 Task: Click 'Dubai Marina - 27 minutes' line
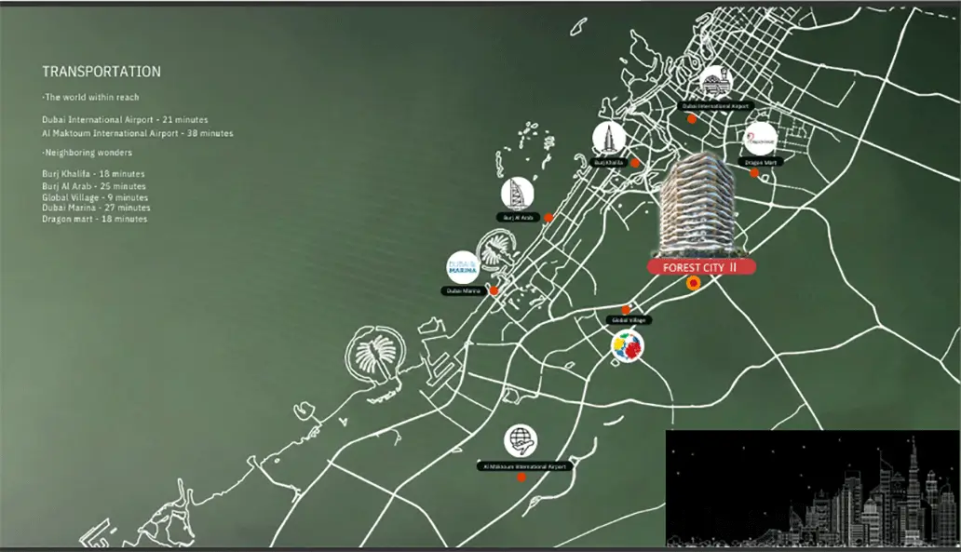pyautogui.click(x=96, y=208)
